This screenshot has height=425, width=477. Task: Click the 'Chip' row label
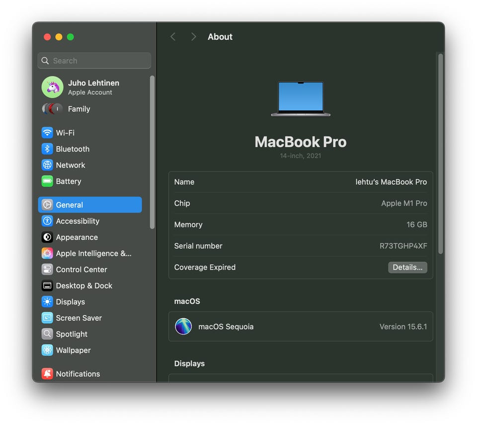[182, 204]
